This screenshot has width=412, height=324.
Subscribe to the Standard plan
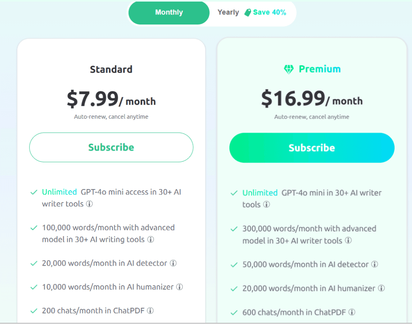111,147
